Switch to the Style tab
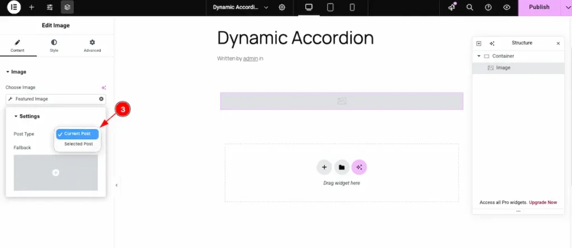Screen dimensions: 572x248 pyautogui.click(x=54, y=46)
